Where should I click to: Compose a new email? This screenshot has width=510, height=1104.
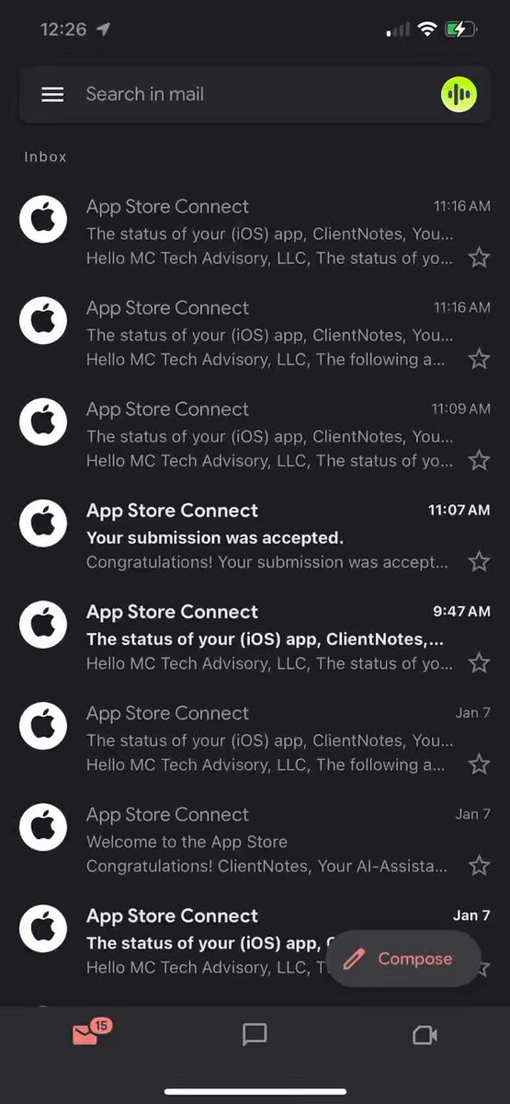pos(403,959)
